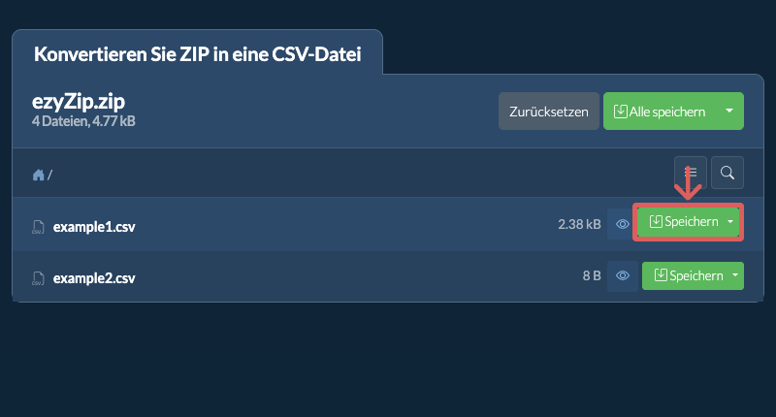Click the example2.csv file icon
The width and height of the screenshot is (776, 417).
coord(38,278)
